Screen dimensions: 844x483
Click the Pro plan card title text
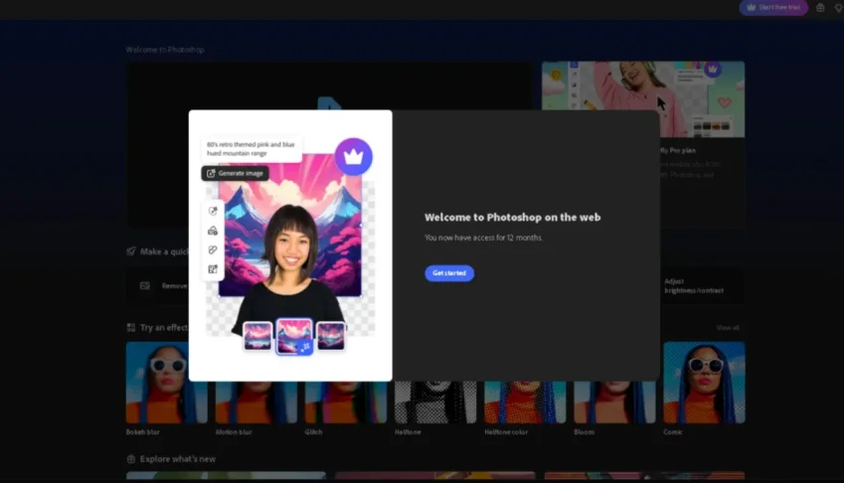pos(678,151)
